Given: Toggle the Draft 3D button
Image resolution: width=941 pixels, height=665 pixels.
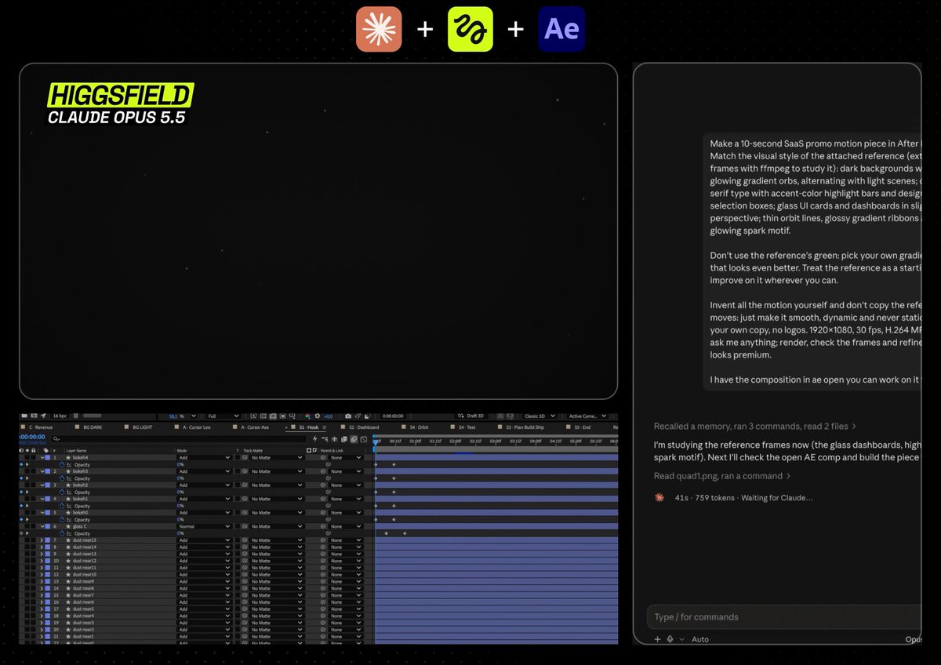Looking at the screenshot, I should 473,416.
